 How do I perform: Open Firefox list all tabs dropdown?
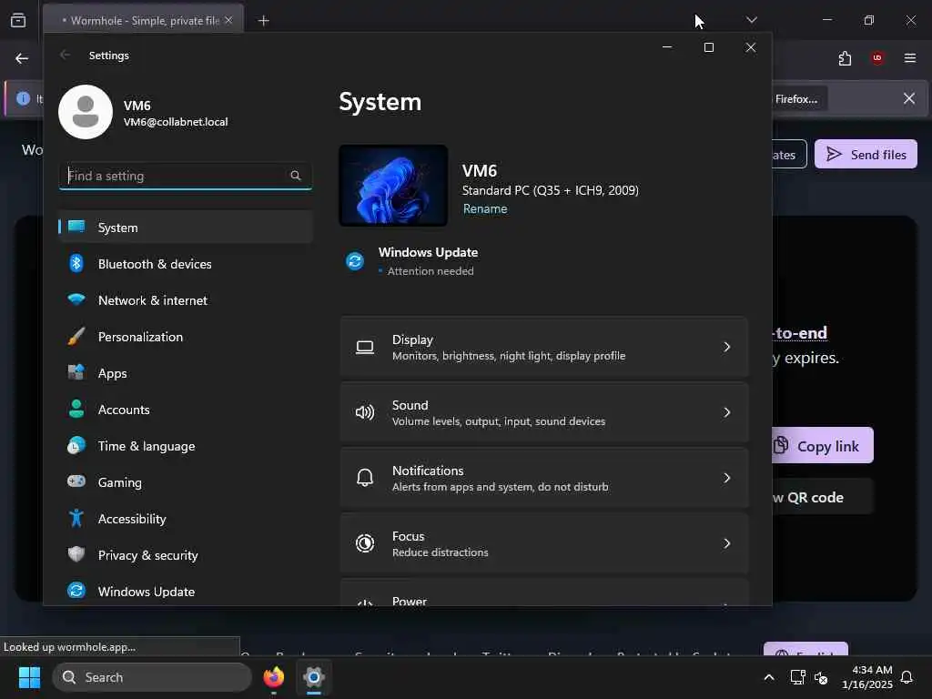click(751, 20)
